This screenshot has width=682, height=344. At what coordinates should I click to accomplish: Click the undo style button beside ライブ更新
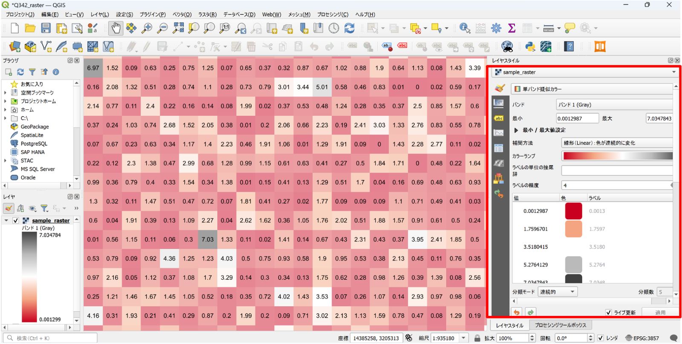pyautogui.click(x=517, y=312)
